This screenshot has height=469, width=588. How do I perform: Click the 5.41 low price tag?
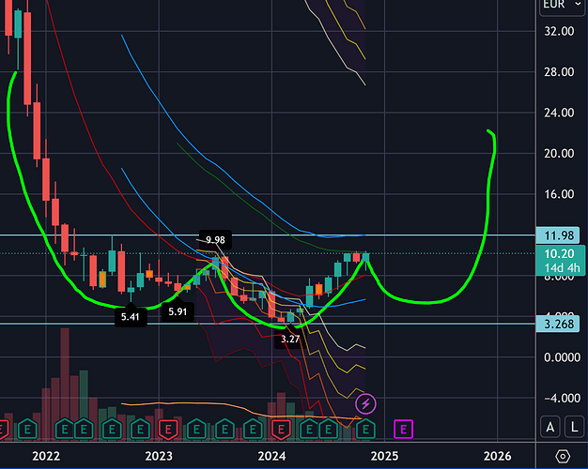point(131,318)
